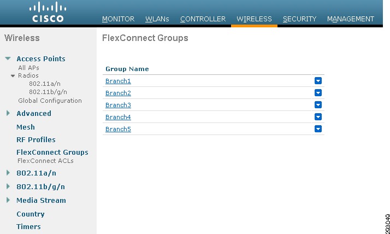Open the Branch5 group link

click(x=118, y=129)
